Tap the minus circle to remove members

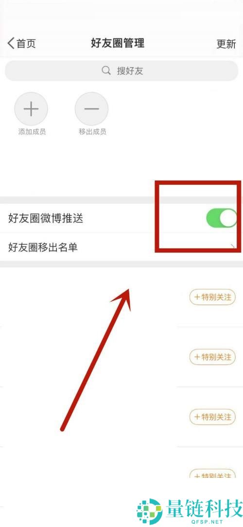pyautogui.click(x=92, y=109)
